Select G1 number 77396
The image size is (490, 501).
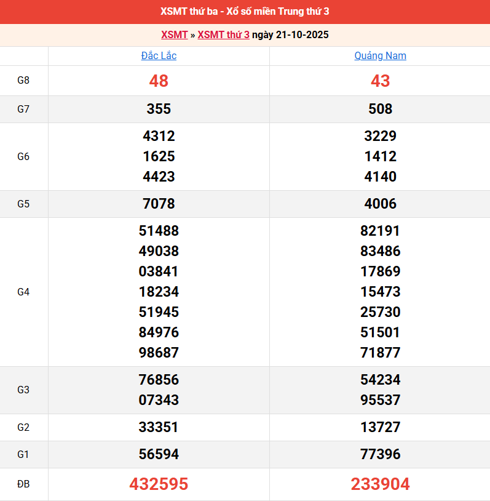pos(380,454)
